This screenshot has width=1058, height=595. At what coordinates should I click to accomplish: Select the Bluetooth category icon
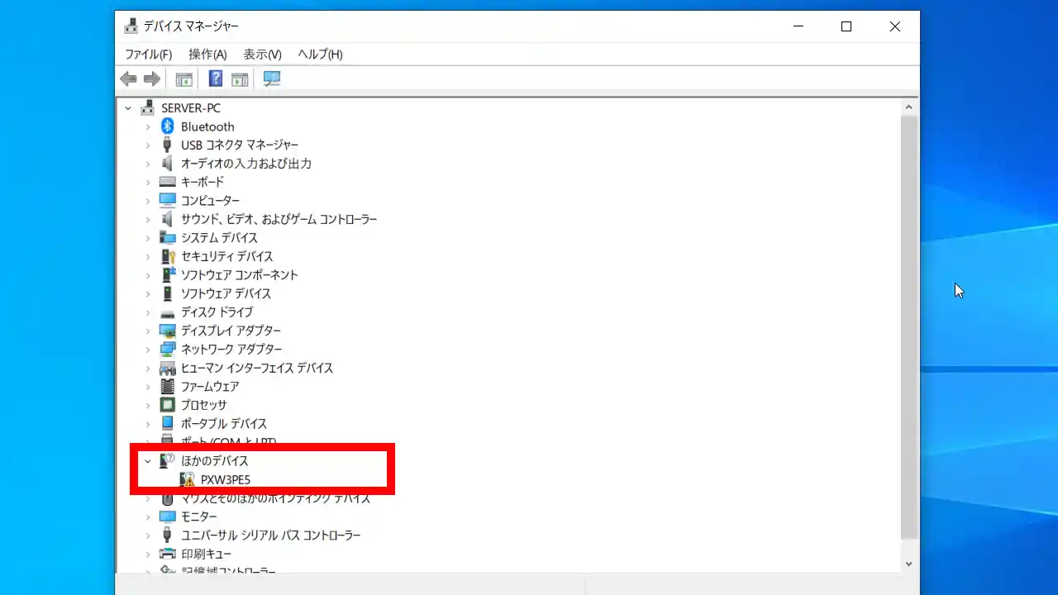[168, 126]
